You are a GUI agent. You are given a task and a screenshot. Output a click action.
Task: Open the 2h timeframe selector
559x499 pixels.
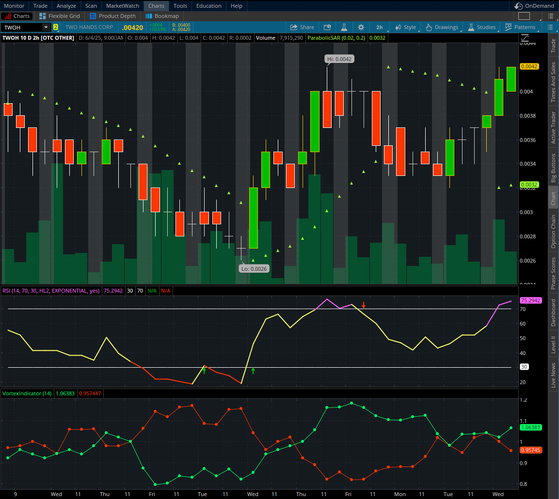(x=379, y=28)
